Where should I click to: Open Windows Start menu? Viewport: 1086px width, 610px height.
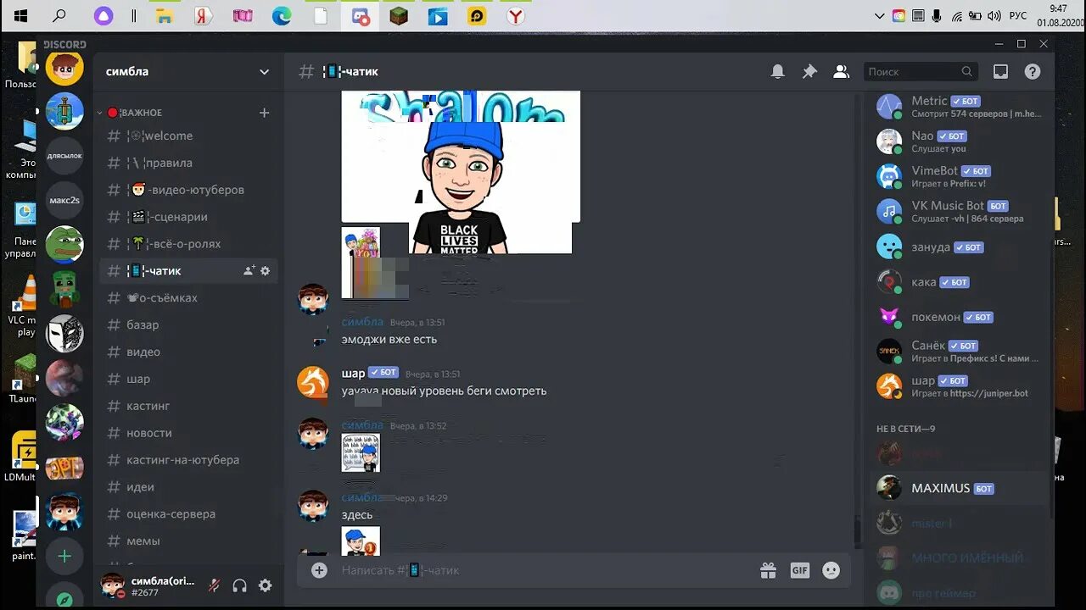(20, 16)
